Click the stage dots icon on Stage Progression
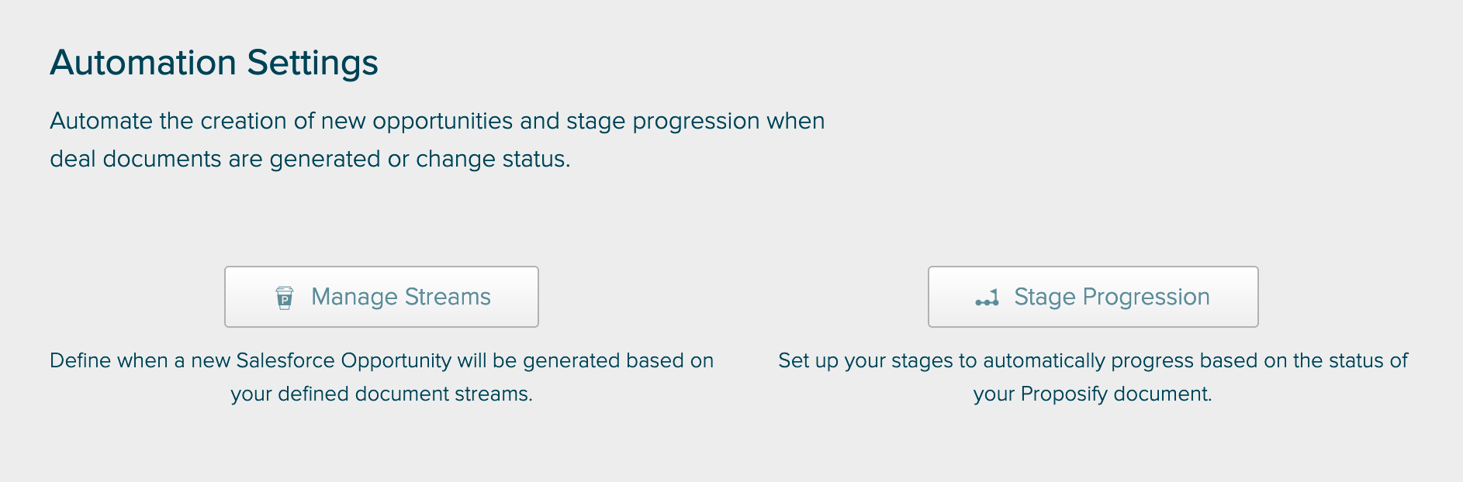1463x482 pixels. (x=987, y=298)
